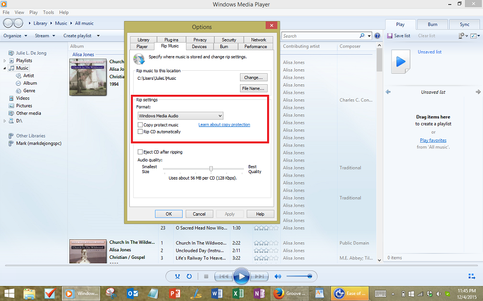Click the previous list arrow icon
Viewport: 483px width, 301px height.
388,92
